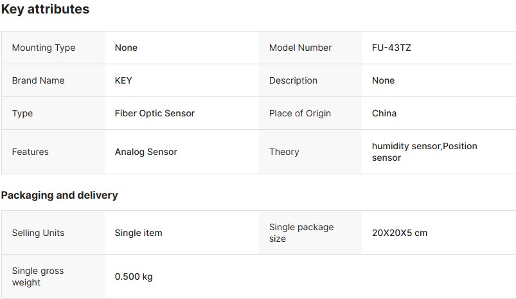
Task: Select the Model Number label
Action: point(300,48)
